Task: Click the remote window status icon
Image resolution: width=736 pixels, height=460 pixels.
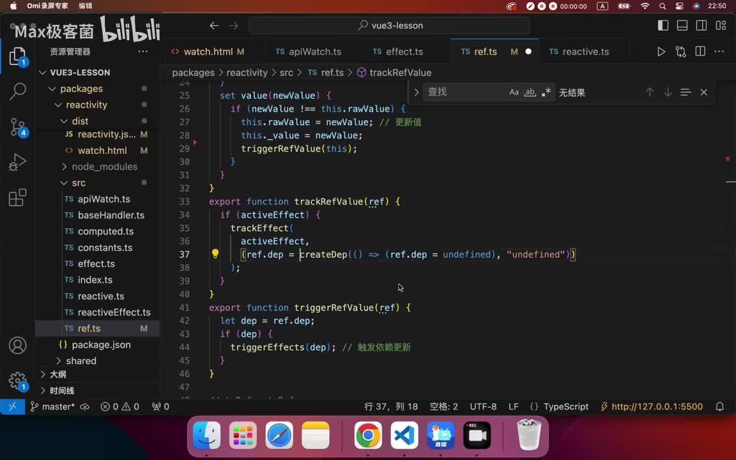Action: (12, 406)
